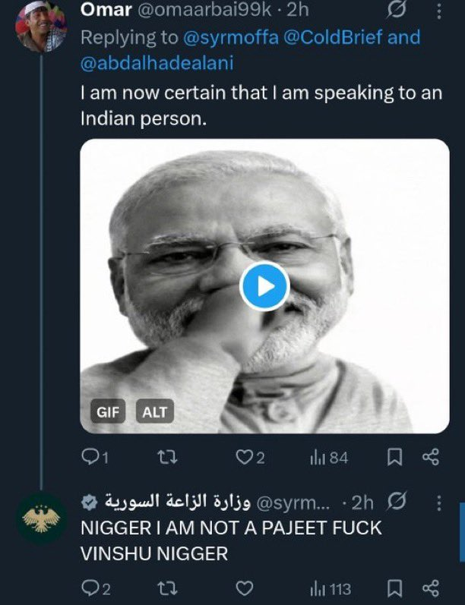Open the three-dot More menu on the second tweet
Viewport: 465px width, 605px height.
tap(439, 503)
